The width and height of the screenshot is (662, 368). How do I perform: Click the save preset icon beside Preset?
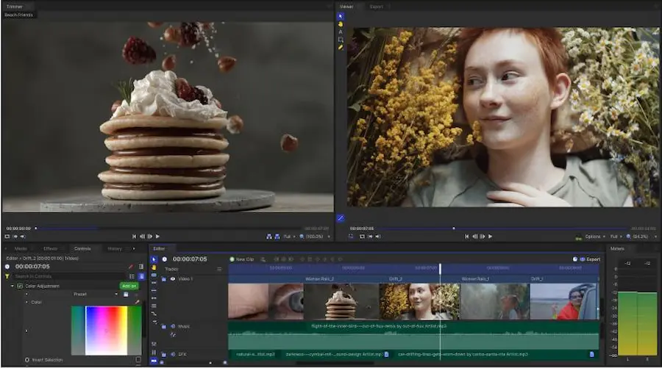coord(126,295)
